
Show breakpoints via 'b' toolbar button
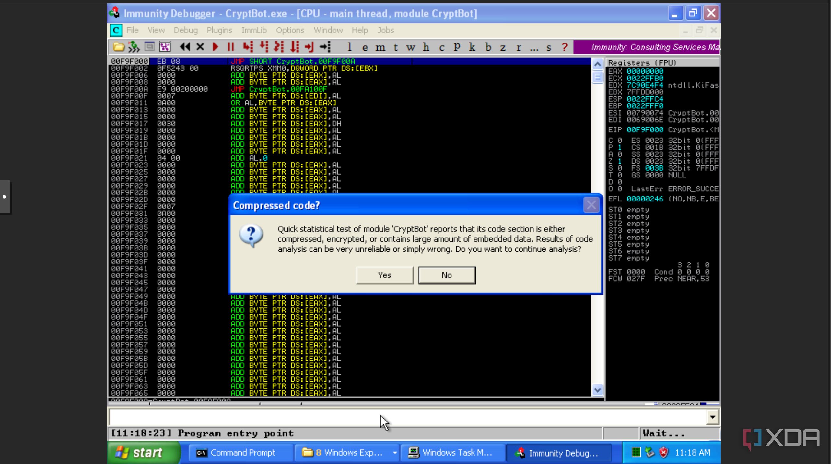click(488, 47)
